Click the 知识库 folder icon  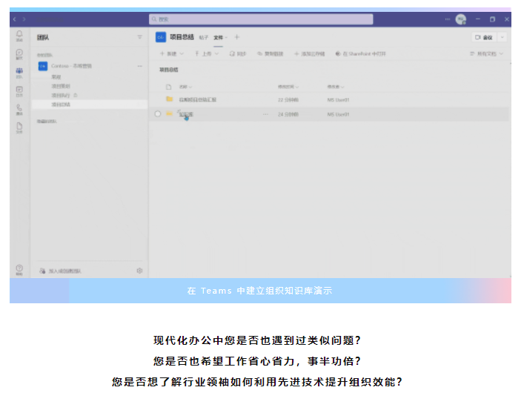pyautogui.click(x=170, y=113)
